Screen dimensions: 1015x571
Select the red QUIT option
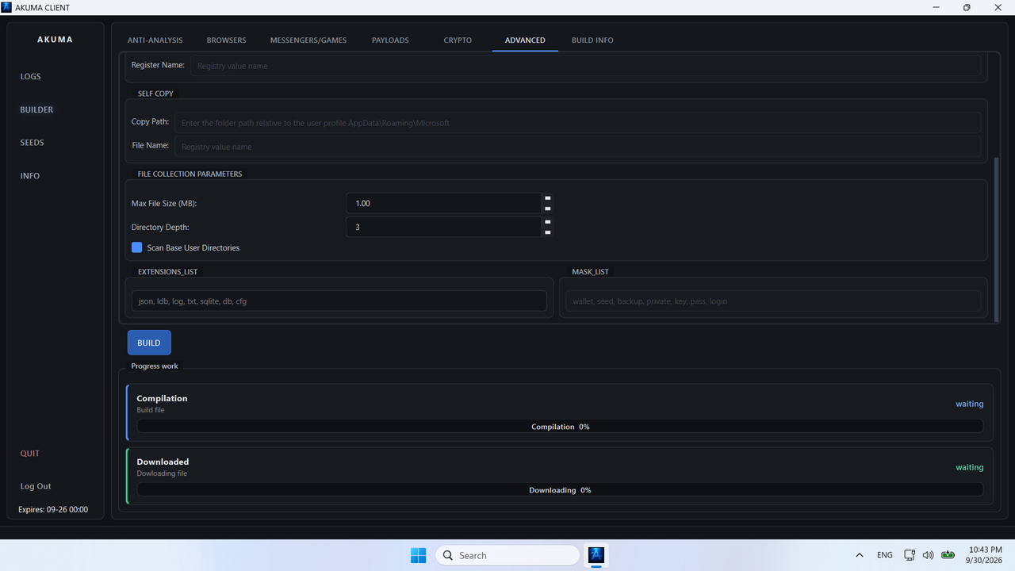click(30, 454)
